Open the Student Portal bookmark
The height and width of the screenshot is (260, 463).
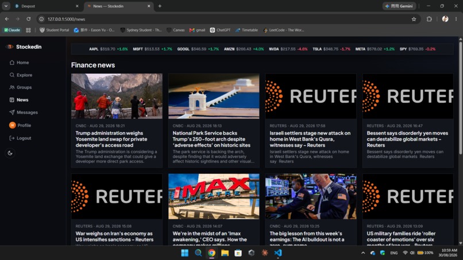click(55, 30)
